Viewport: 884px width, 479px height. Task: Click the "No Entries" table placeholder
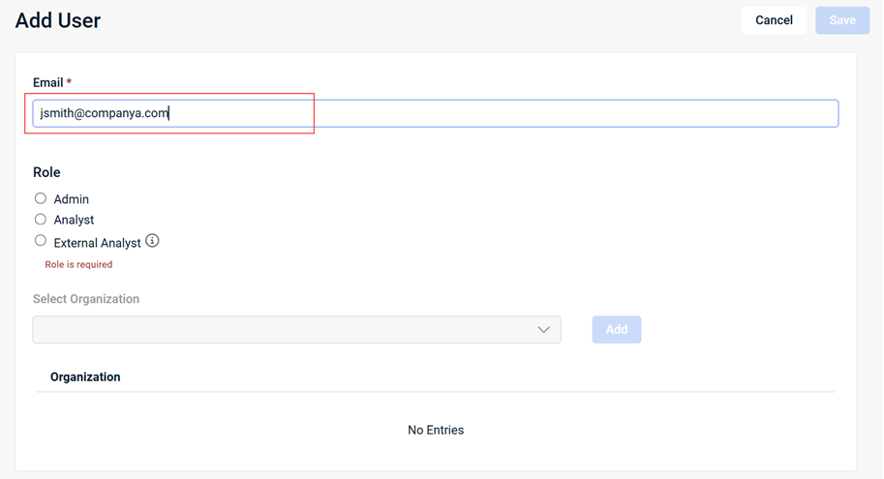pyautogui.click(x=436, y=430)
